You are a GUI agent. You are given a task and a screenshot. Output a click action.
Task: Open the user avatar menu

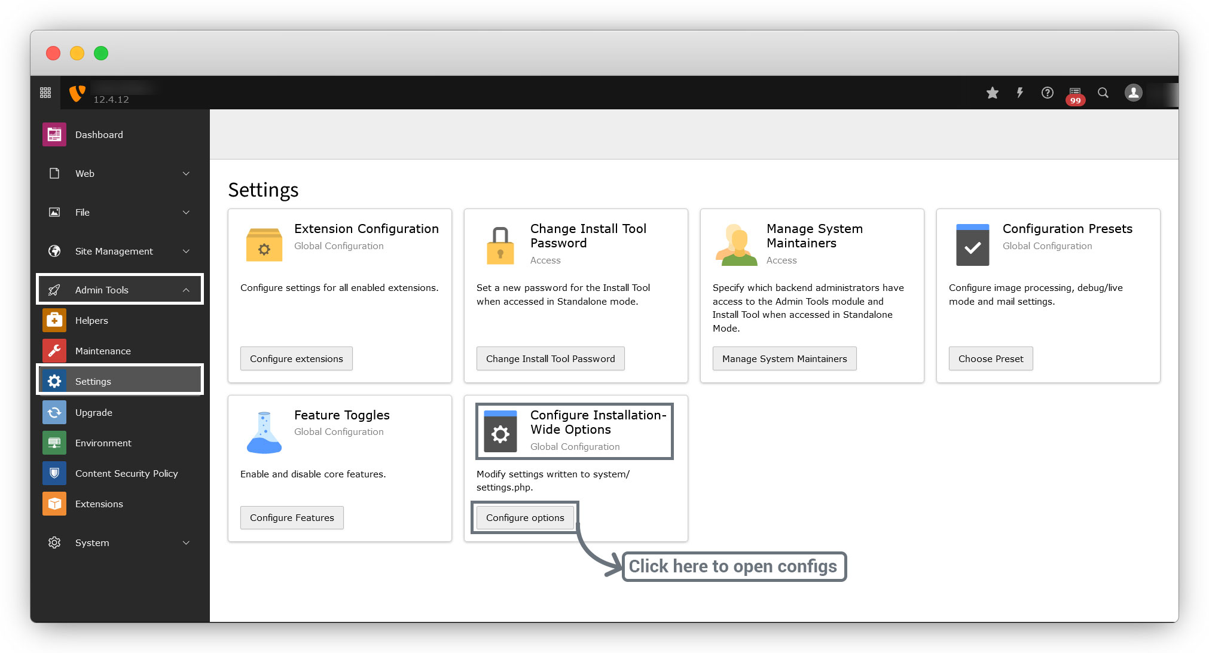pos(1133,93)
